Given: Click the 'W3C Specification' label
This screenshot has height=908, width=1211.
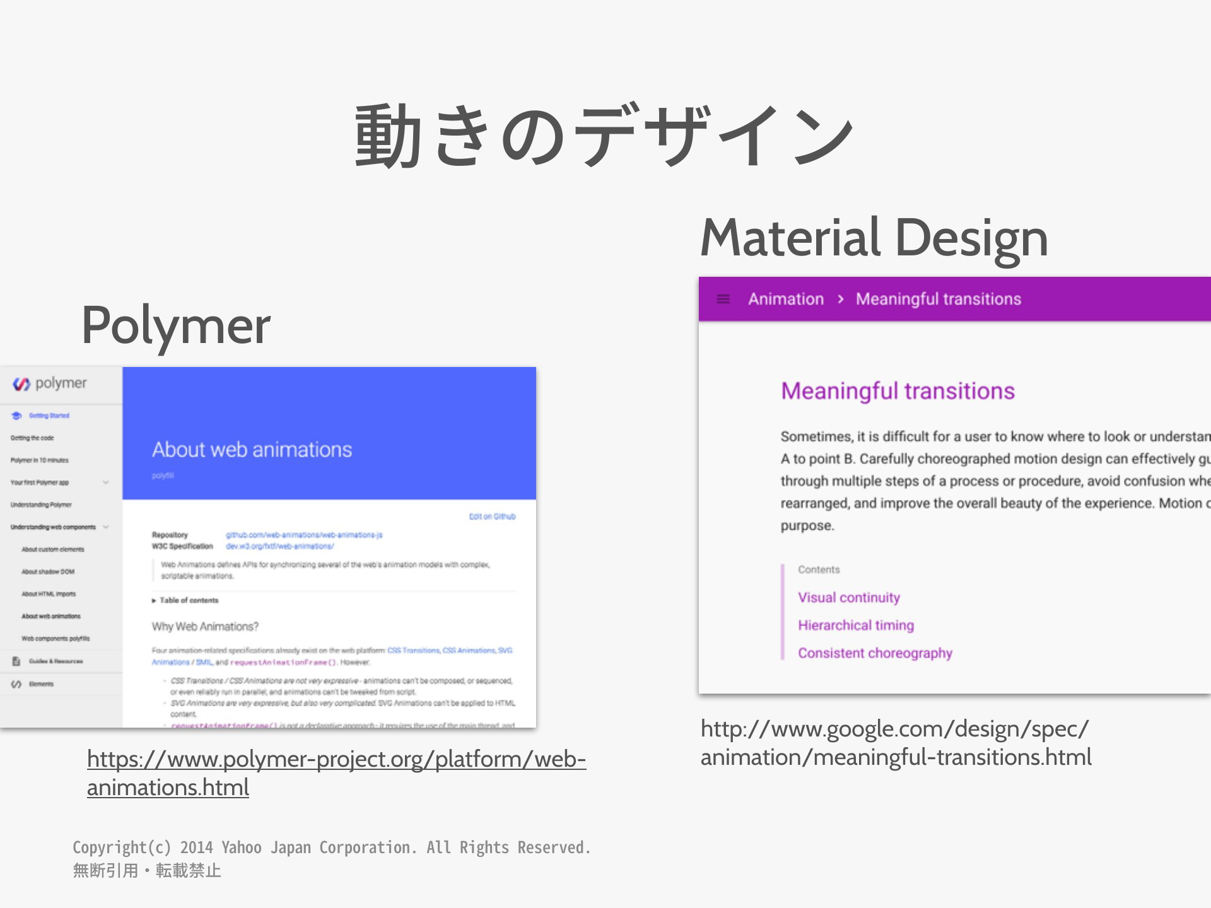Looking at the screenshot, I should 182,546.
